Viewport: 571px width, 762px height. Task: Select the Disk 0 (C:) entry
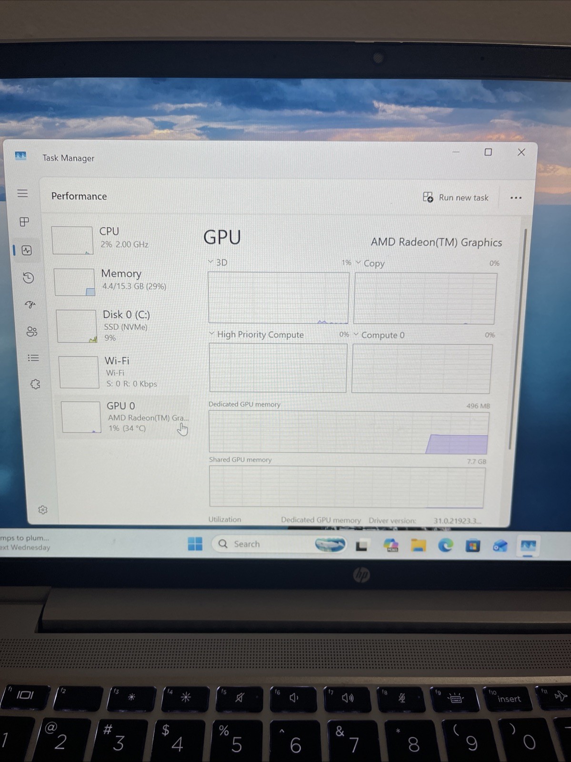click(122, 326)
